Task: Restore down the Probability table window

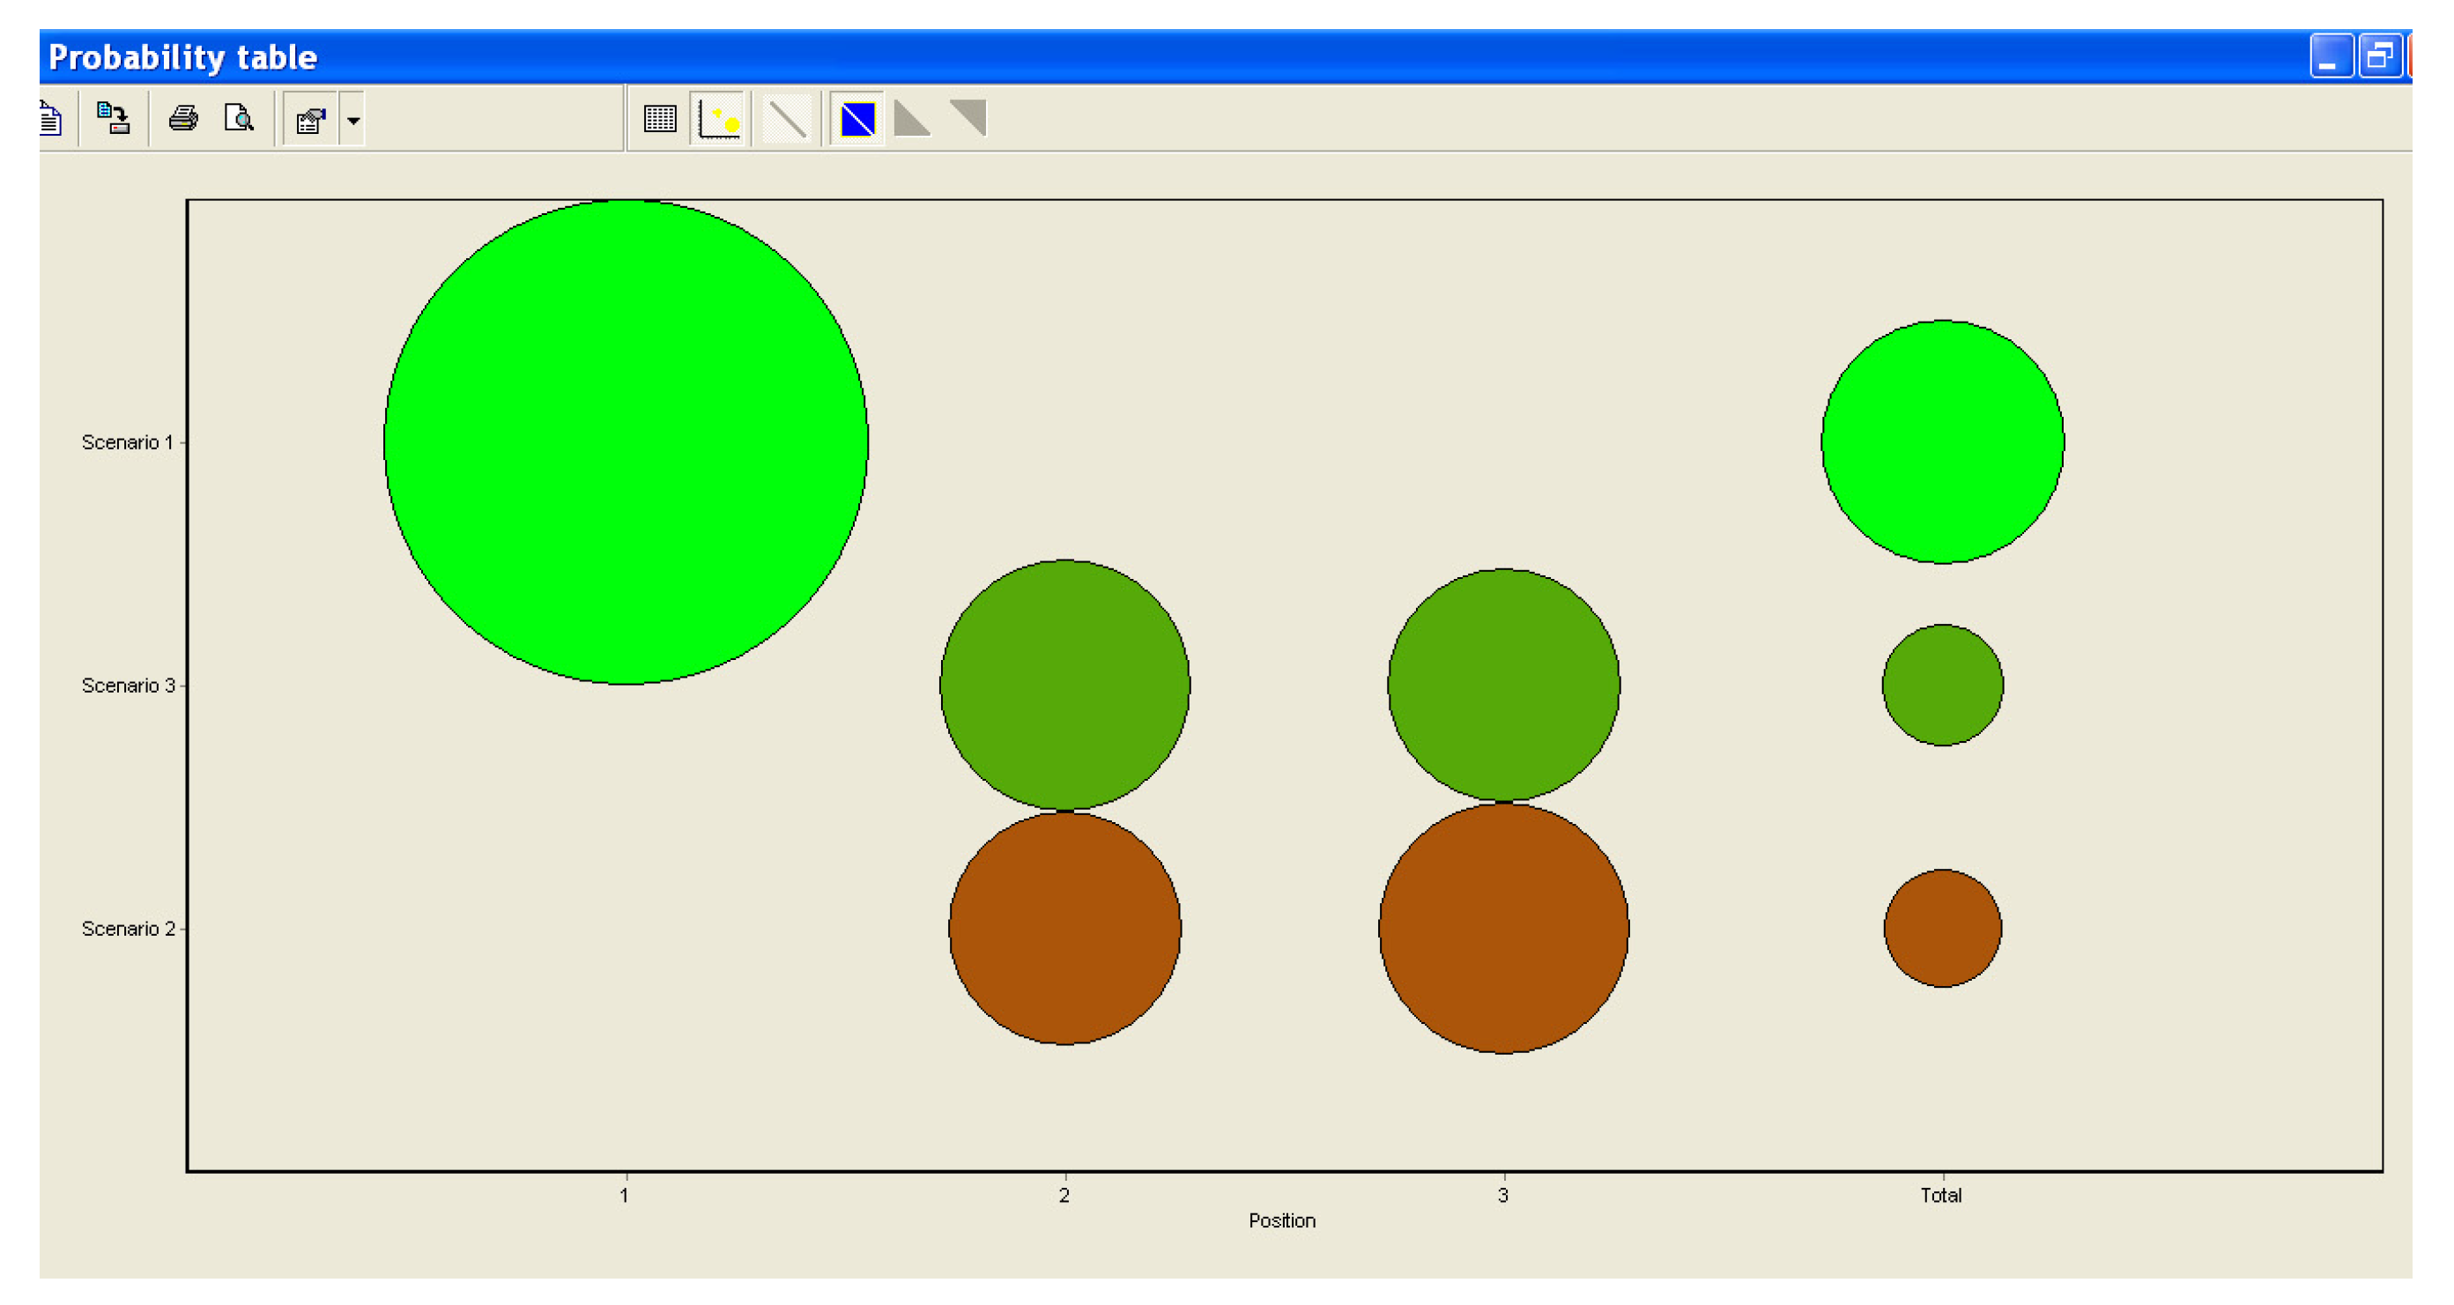Action: (x=2379, y=56)
